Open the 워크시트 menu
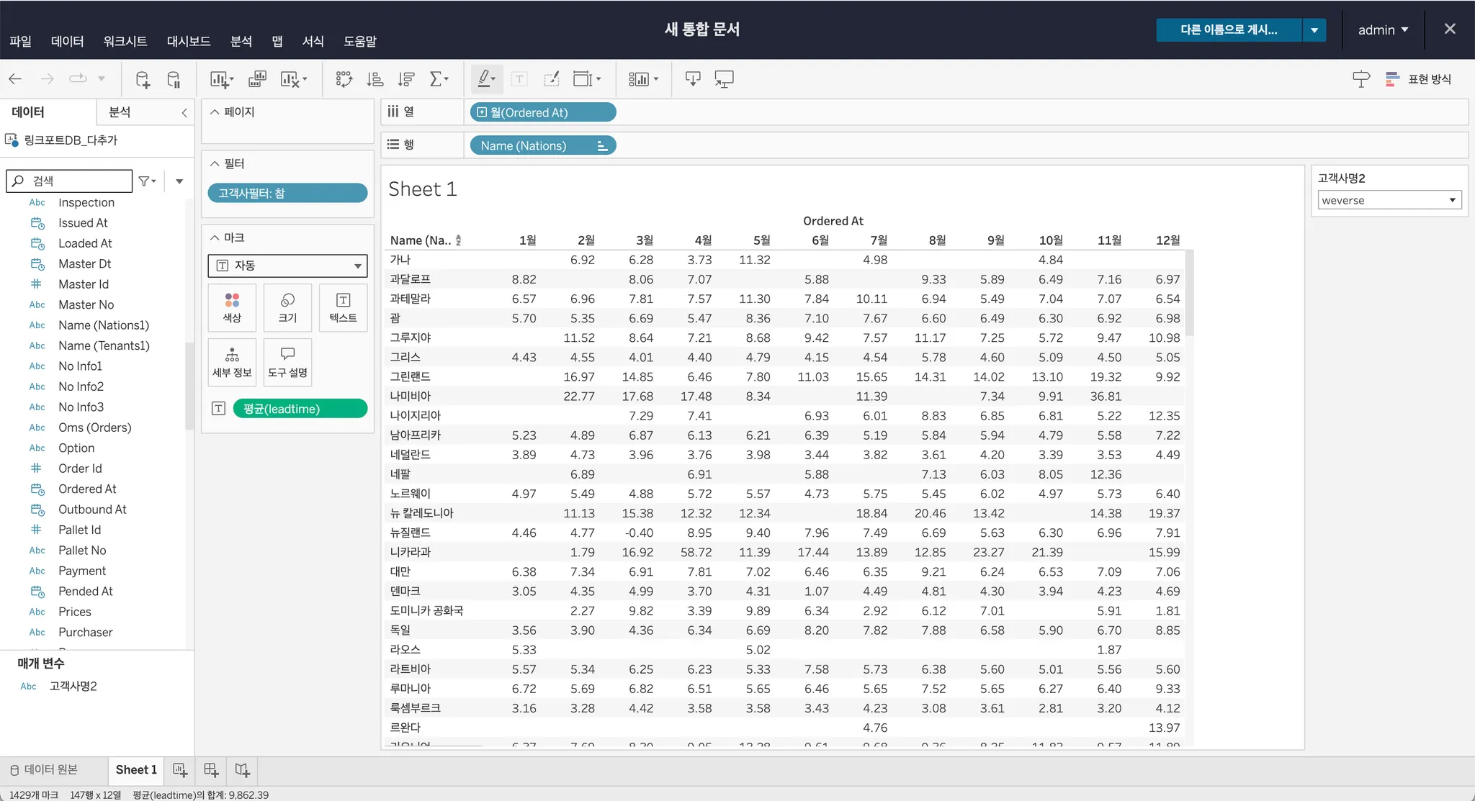The image size is (1475, 801). tap(125, 41)
